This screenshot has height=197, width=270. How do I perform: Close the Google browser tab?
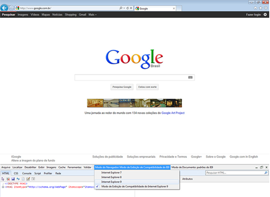tap(174, 8)
